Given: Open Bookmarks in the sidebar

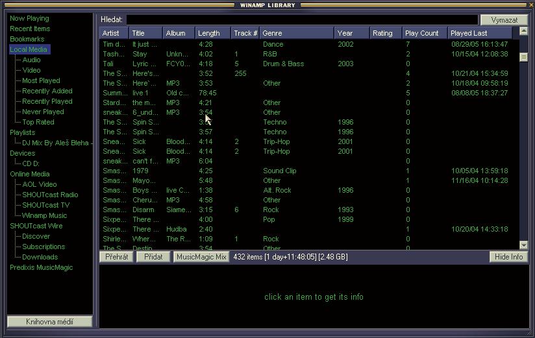Looking at the screenshot, I should point(27,39).
